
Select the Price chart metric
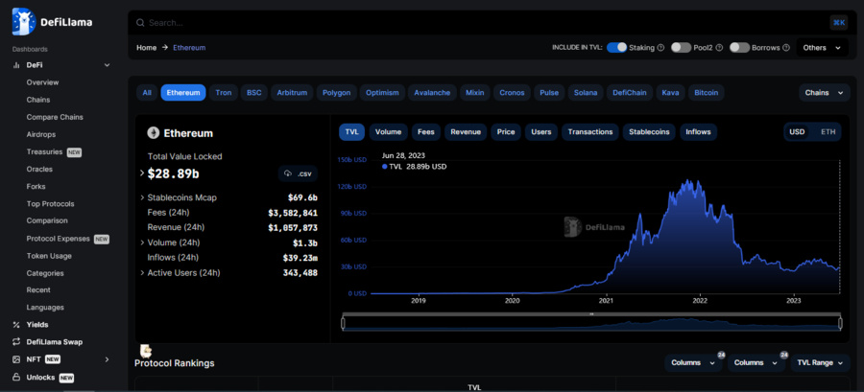tap(506, 132)
